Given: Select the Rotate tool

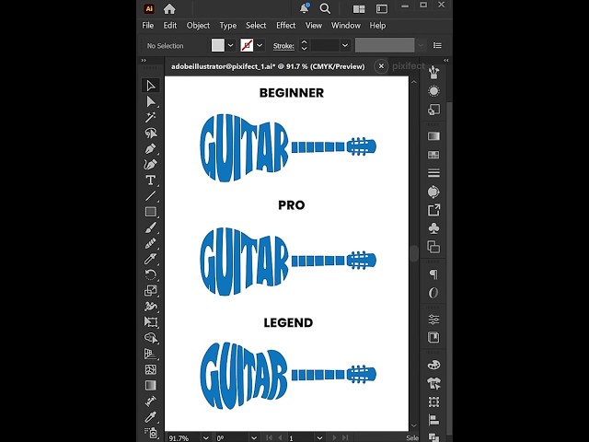Looking at the screenshot, I should click(x=151, y=274).
